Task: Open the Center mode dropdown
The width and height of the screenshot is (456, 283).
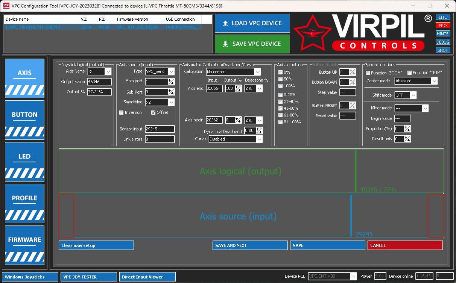Action: [416, 81]
